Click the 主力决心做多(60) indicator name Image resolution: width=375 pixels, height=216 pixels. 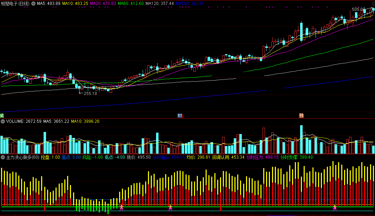(x=23, y=157)
